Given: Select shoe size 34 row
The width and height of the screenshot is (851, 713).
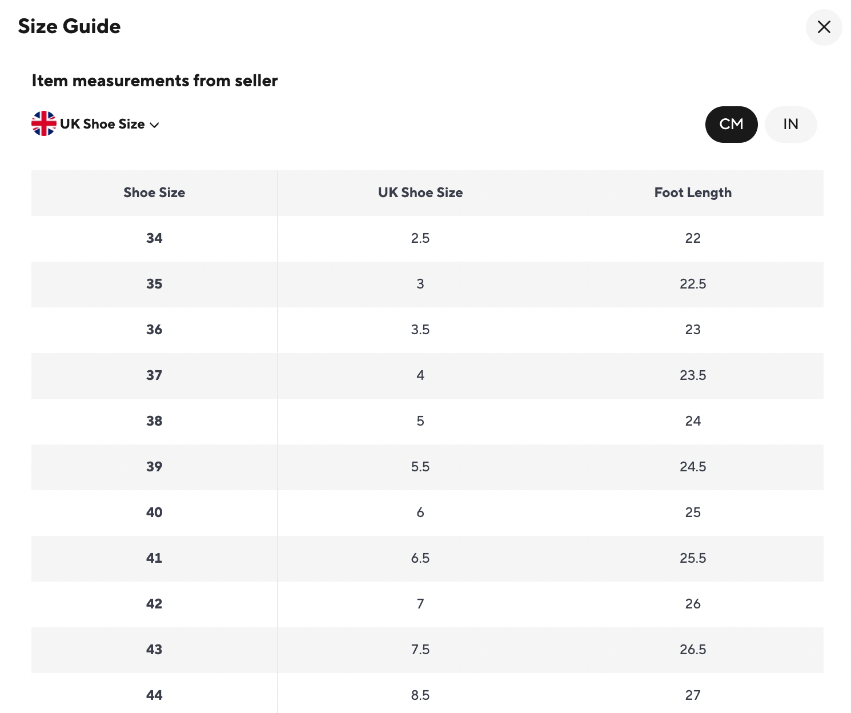Looking at the screenshot, I should point(154,238).
